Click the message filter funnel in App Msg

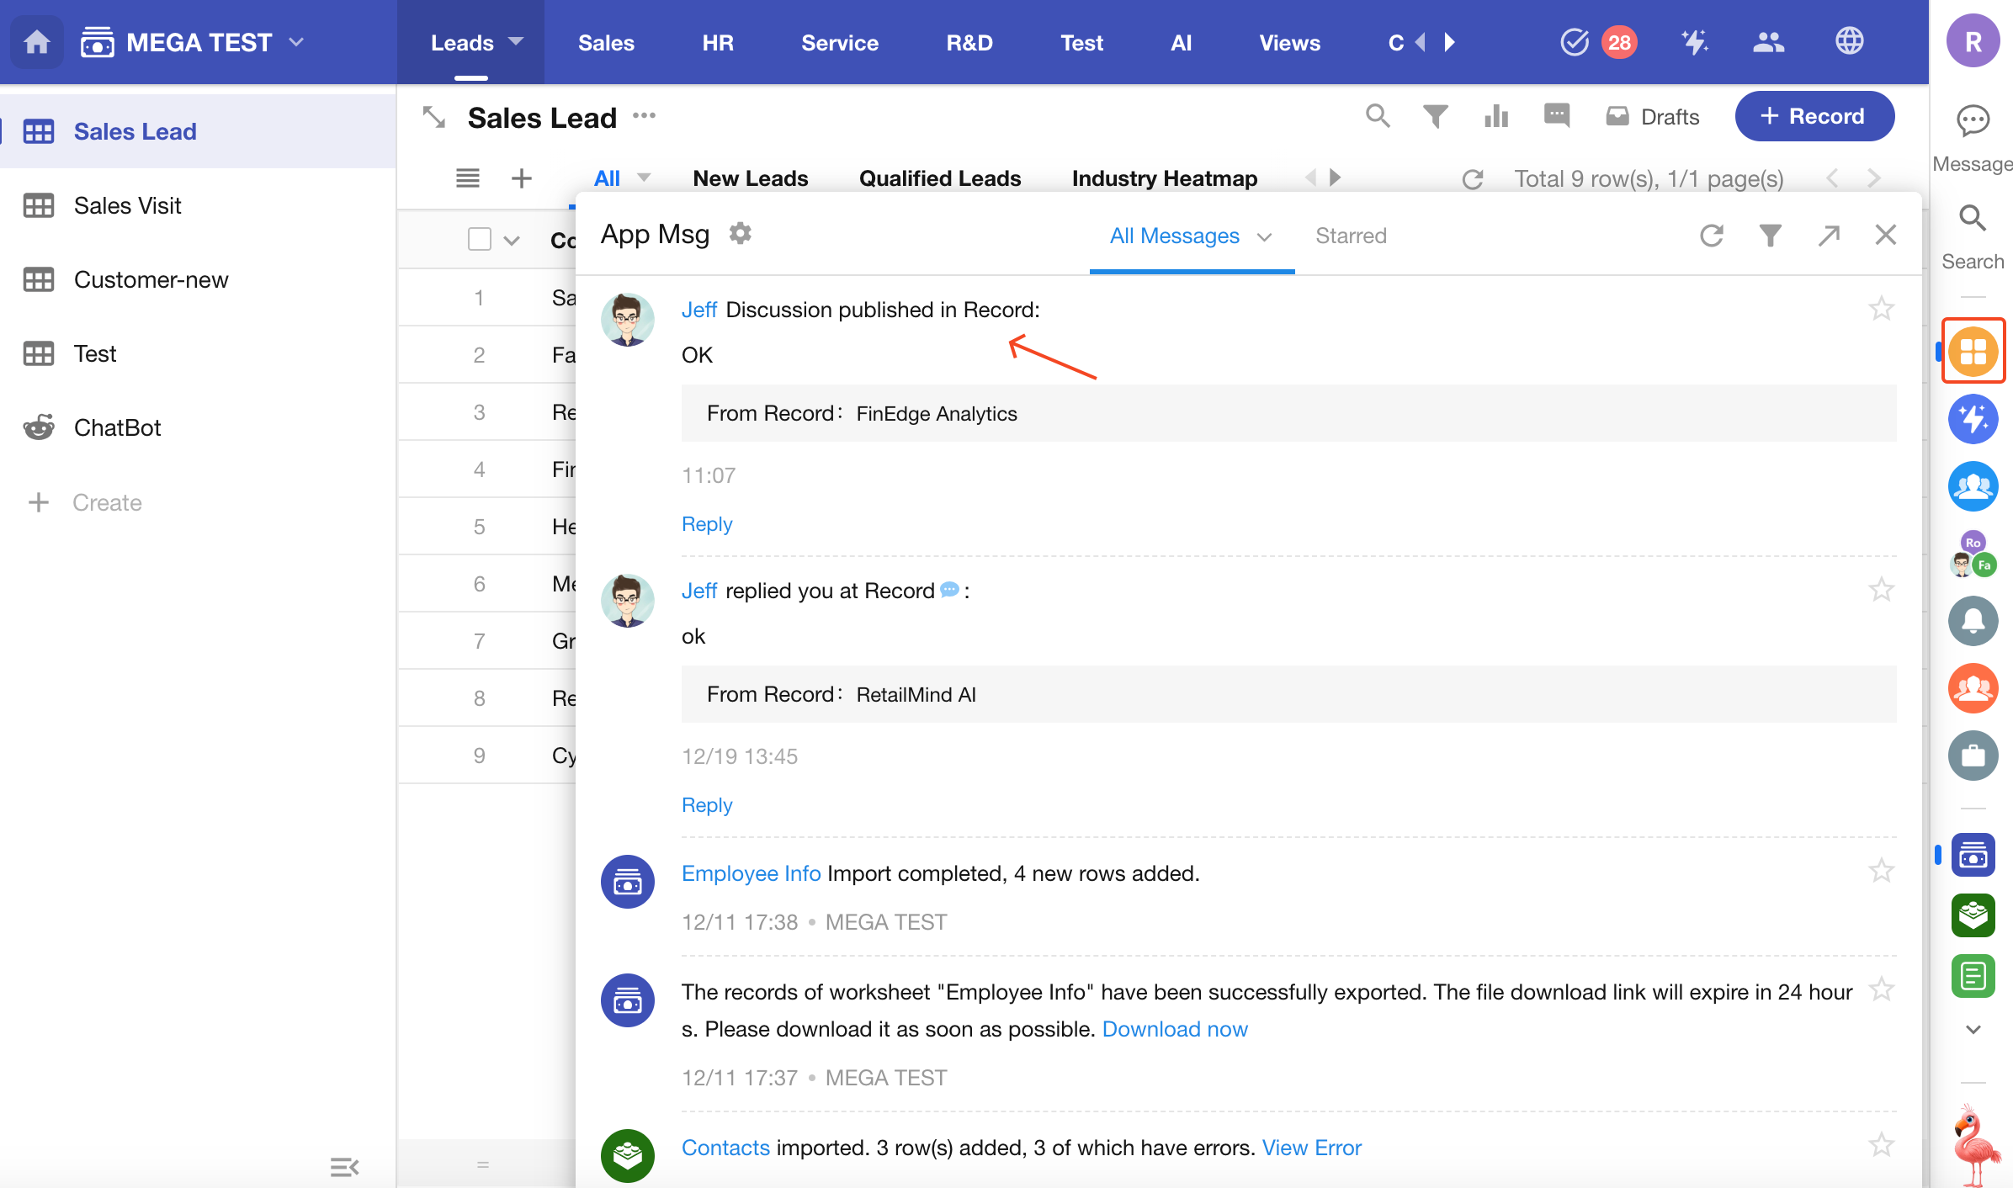click(1770, 236)
